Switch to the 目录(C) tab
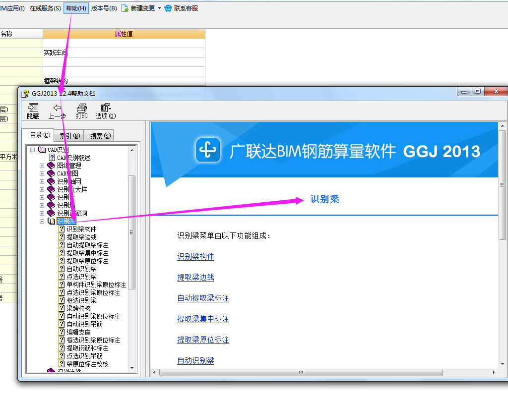 point(40,135)
